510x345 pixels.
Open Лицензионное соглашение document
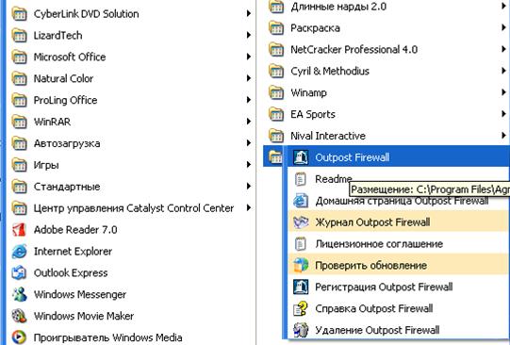[x=399, y=244]
